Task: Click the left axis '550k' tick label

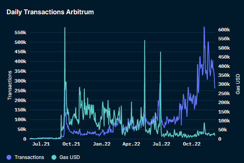Action: point(21,33)
